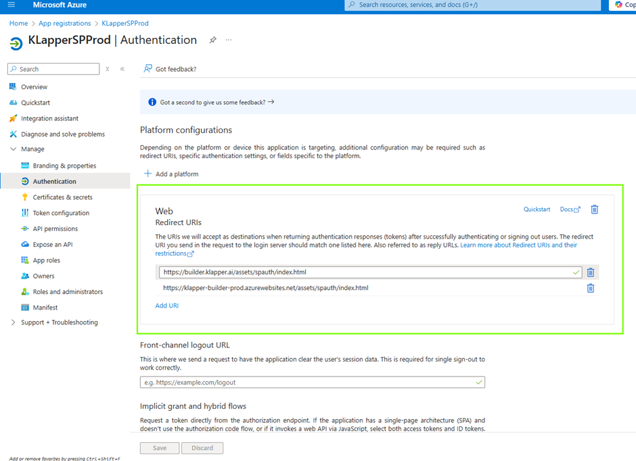Viewport: 636px width, 461px height.
Task: Collapse the sidebar menu with double chevron
Action: tap(122, 69)
